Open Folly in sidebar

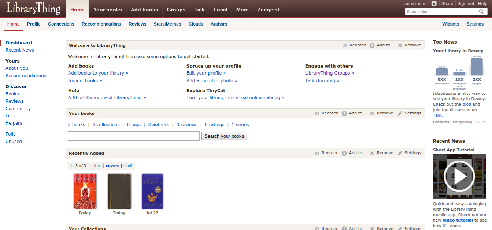[11, 134]
